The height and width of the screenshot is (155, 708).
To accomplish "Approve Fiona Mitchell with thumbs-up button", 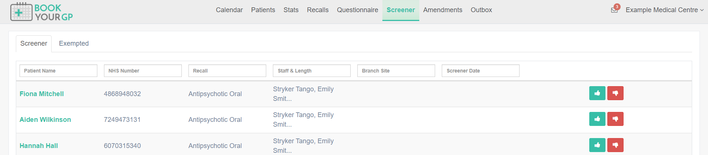I will pos(597,93).
